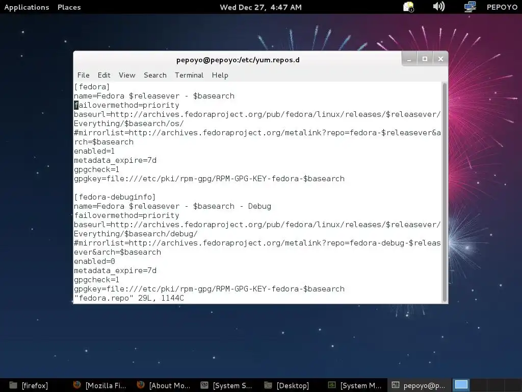522x392 pixels.
Task: Open the volume speaker icon
Action: coord(439,6)
